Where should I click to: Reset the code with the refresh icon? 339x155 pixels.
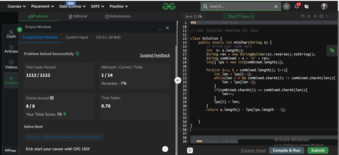pos(321,16)
